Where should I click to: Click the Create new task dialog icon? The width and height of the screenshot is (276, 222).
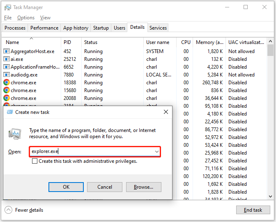10,112
